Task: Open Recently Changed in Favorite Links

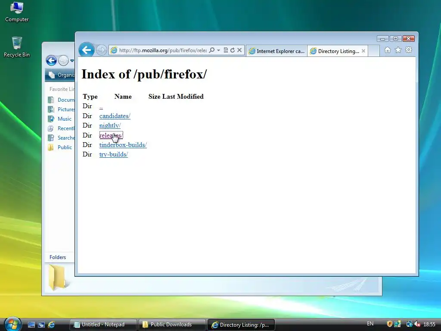Action: tap(61, 128)
